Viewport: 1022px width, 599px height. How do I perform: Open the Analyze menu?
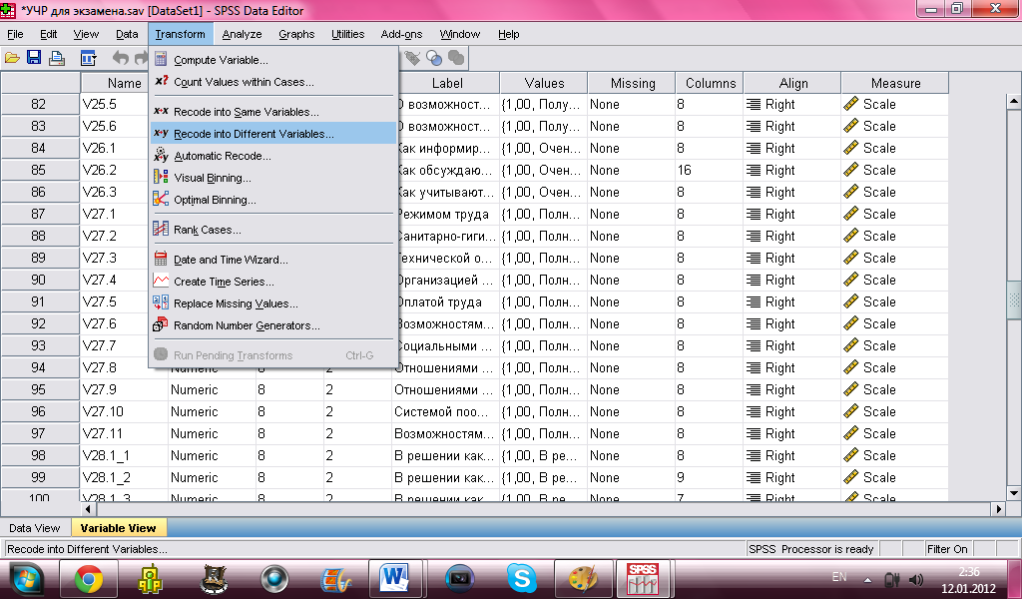[x=242, y=34]
